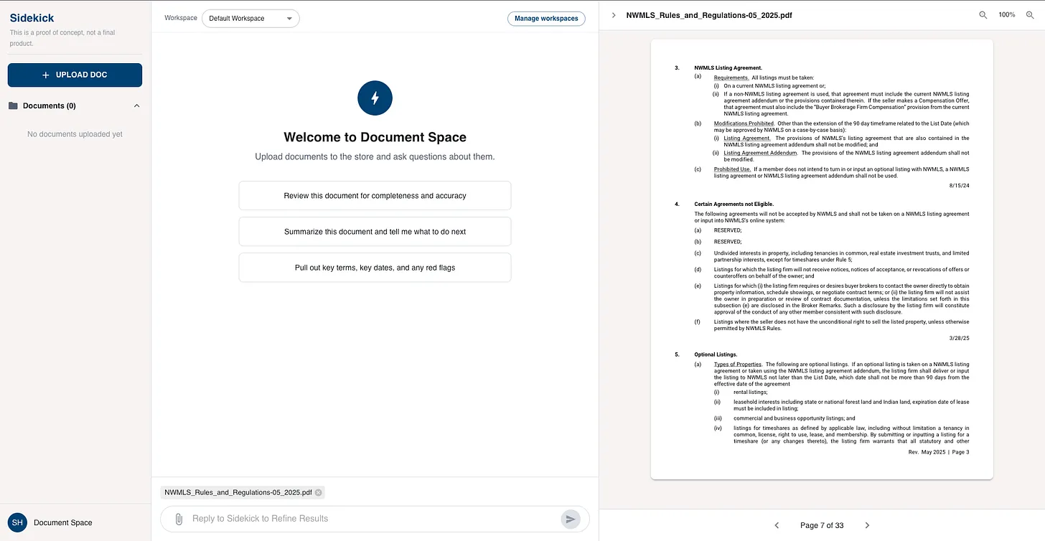1045x541 pixels.
Task: Advance to page 8 with next arrow
Action: (867, 524)
